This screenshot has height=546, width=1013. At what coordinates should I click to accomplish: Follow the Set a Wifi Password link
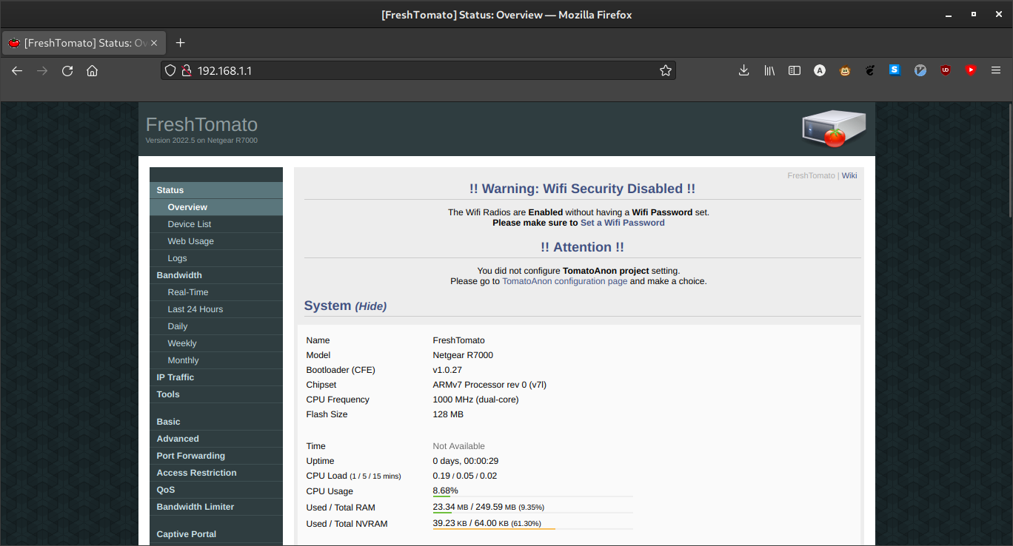tap(622, 223)
